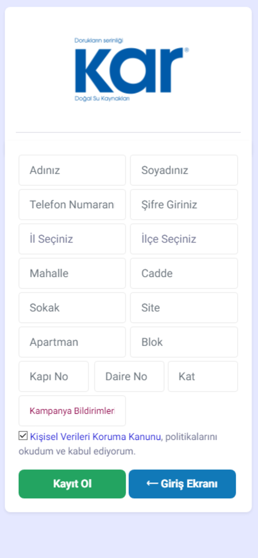Select the Soyadınız text field
258x558 pixels.
click(x=184, y=170)
